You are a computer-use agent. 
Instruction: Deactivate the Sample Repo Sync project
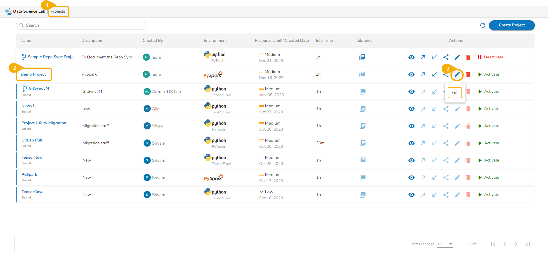pyautogui.click(x=490, y=57)
